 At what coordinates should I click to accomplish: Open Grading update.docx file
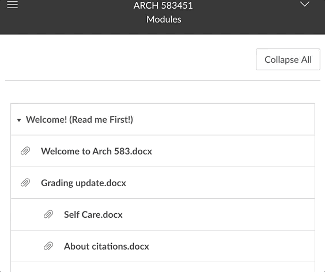[84, 183]
